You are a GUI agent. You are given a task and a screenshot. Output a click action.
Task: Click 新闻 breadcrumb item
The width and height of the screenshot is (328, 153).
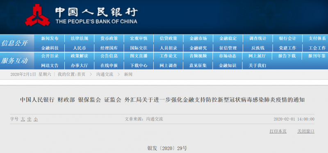pyautogui.click(x=128, y=74)
